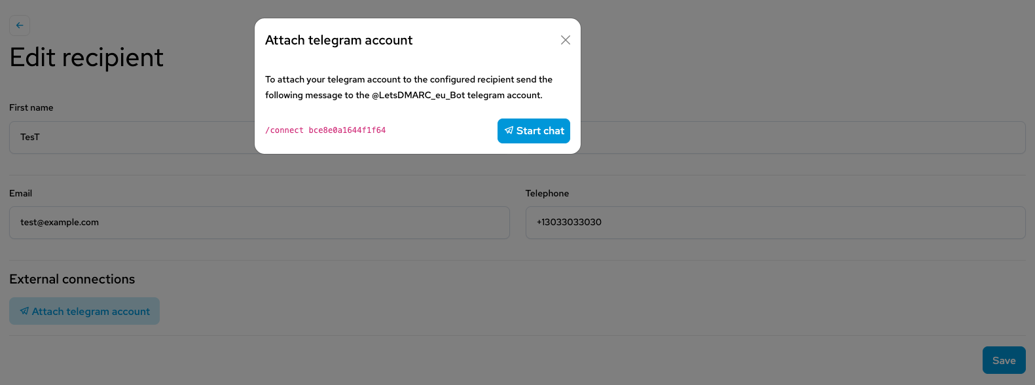Focus the Telephone field with +13033033030
The height and width of the screenshot is (385, 1035).
[775, 223]
